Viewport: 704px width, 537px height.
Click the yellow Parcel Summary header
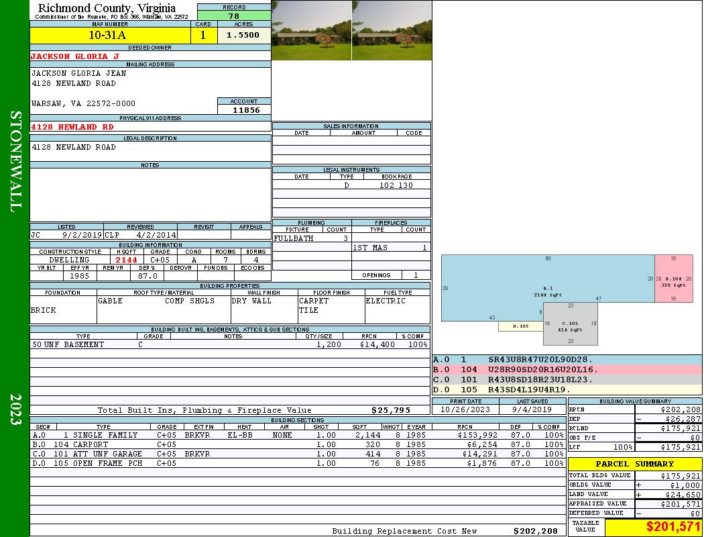coord(635,464)
